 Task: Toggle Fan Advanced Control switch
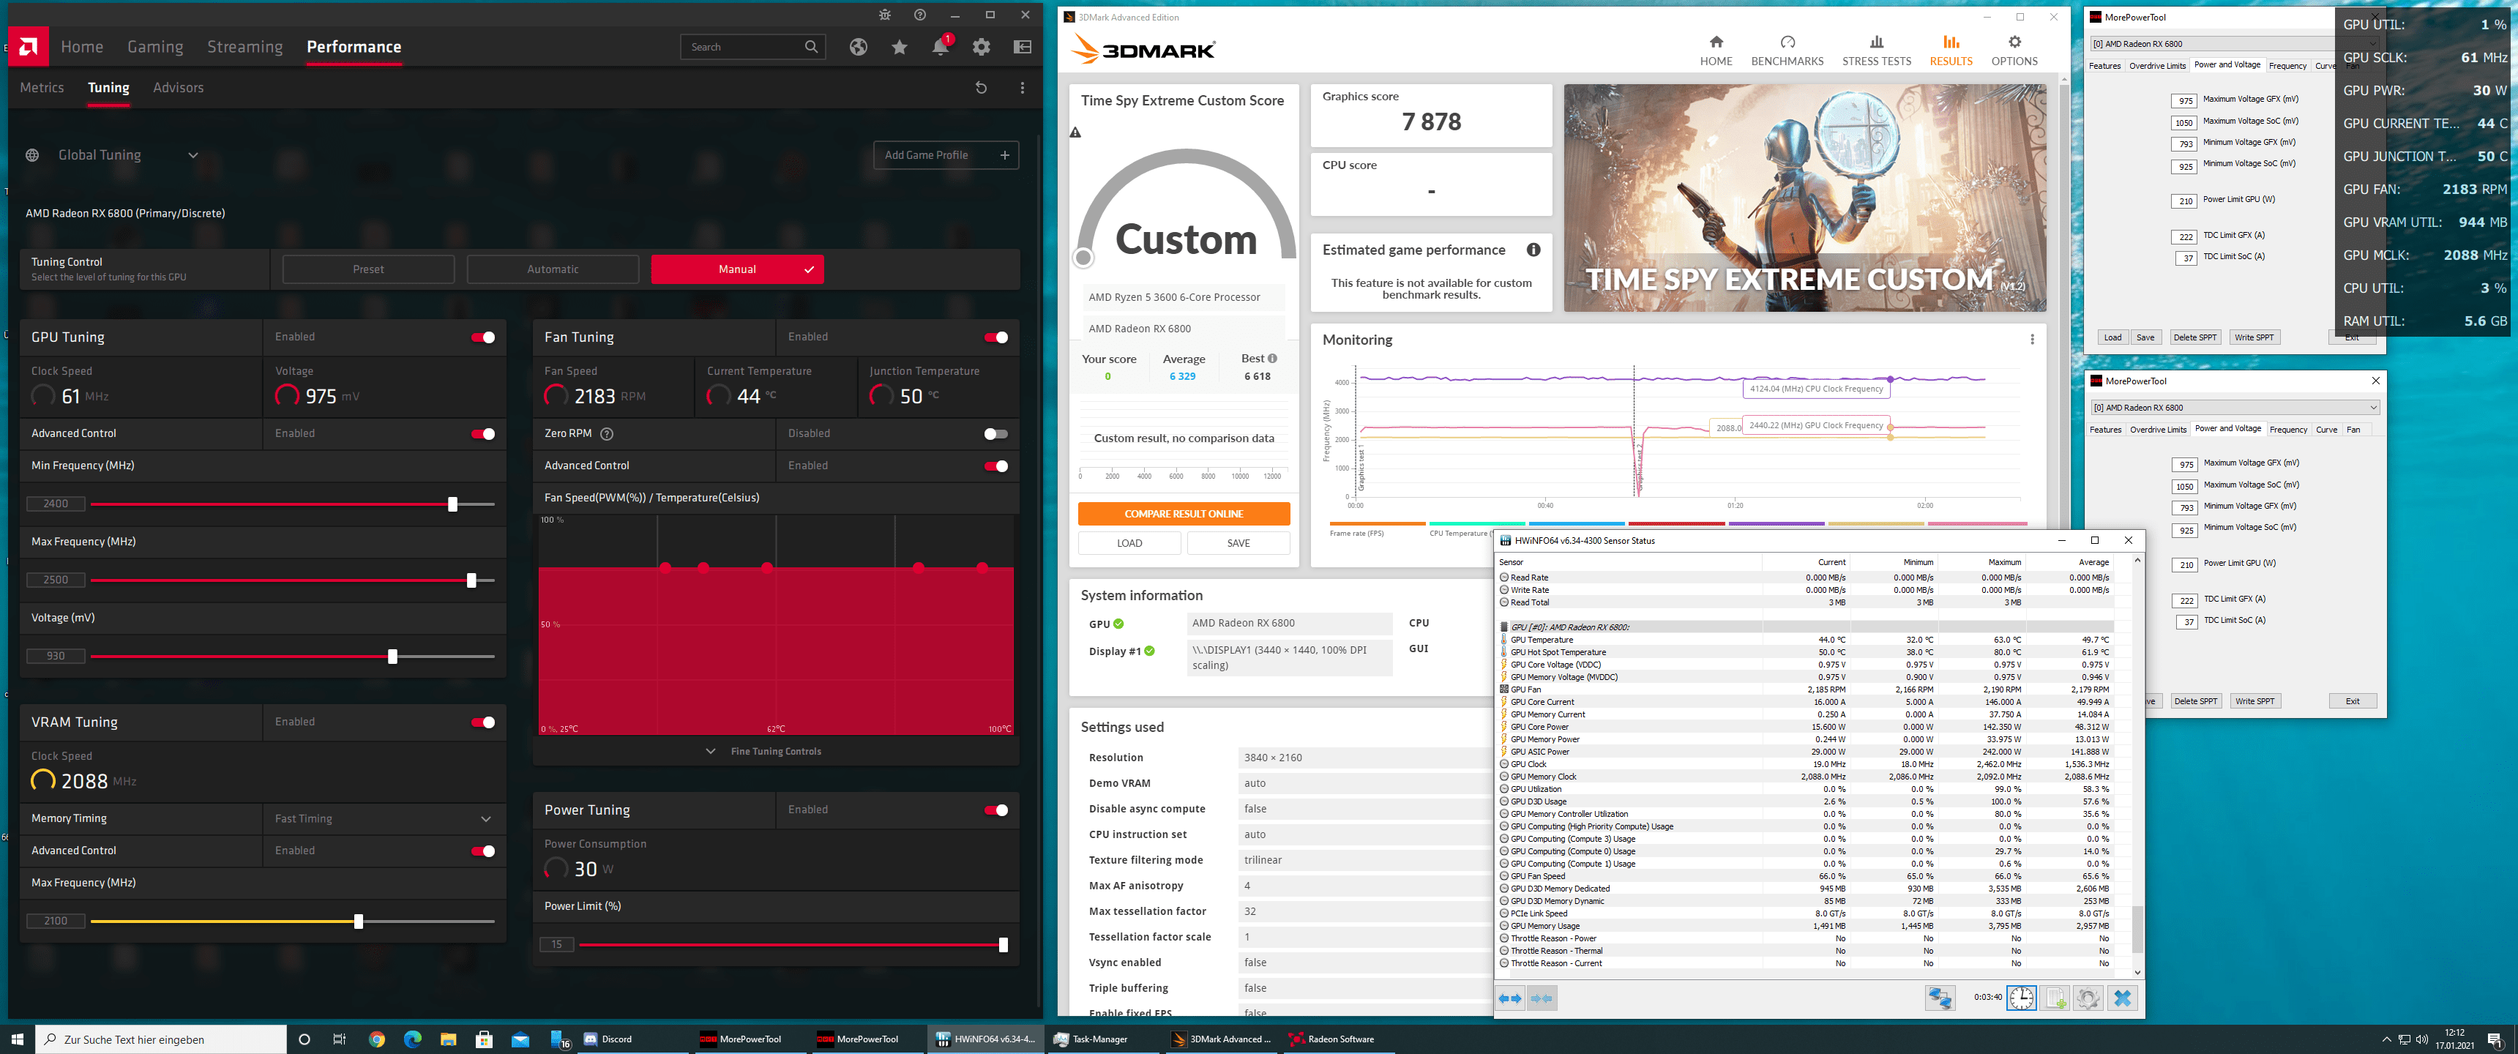click(x=996, y=466)
